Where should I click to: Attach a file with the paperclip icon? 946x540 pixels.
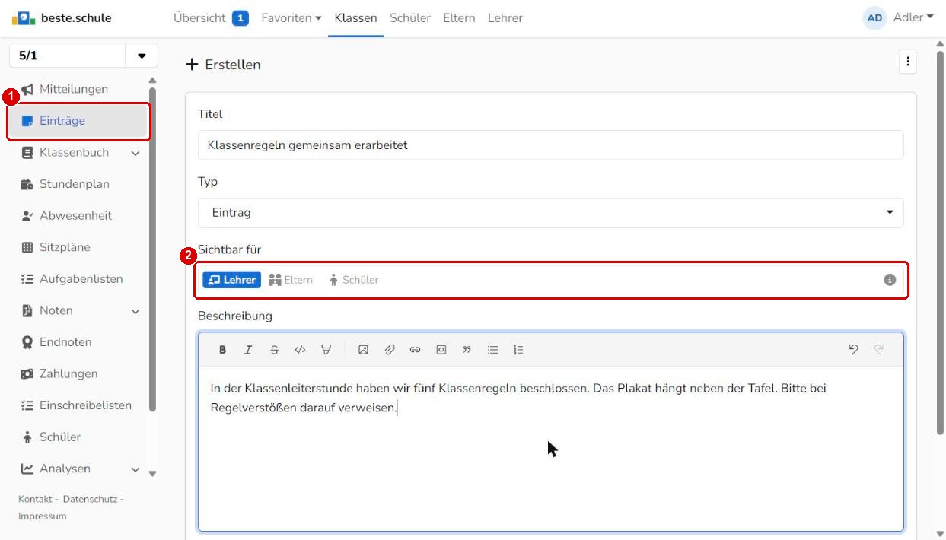pos(390,350)
